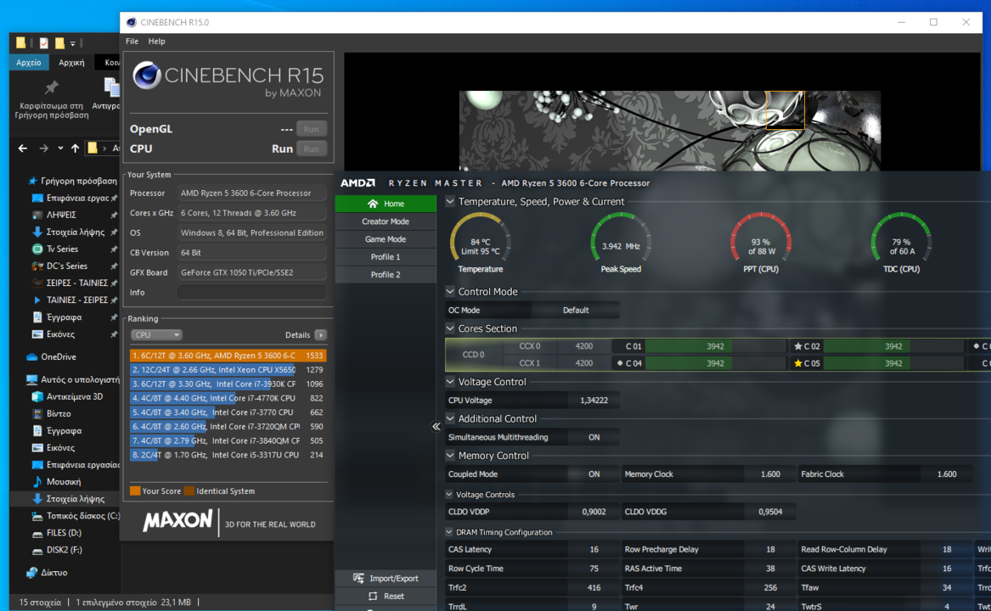Click Explorer back arrow

[x=23, y=149]
